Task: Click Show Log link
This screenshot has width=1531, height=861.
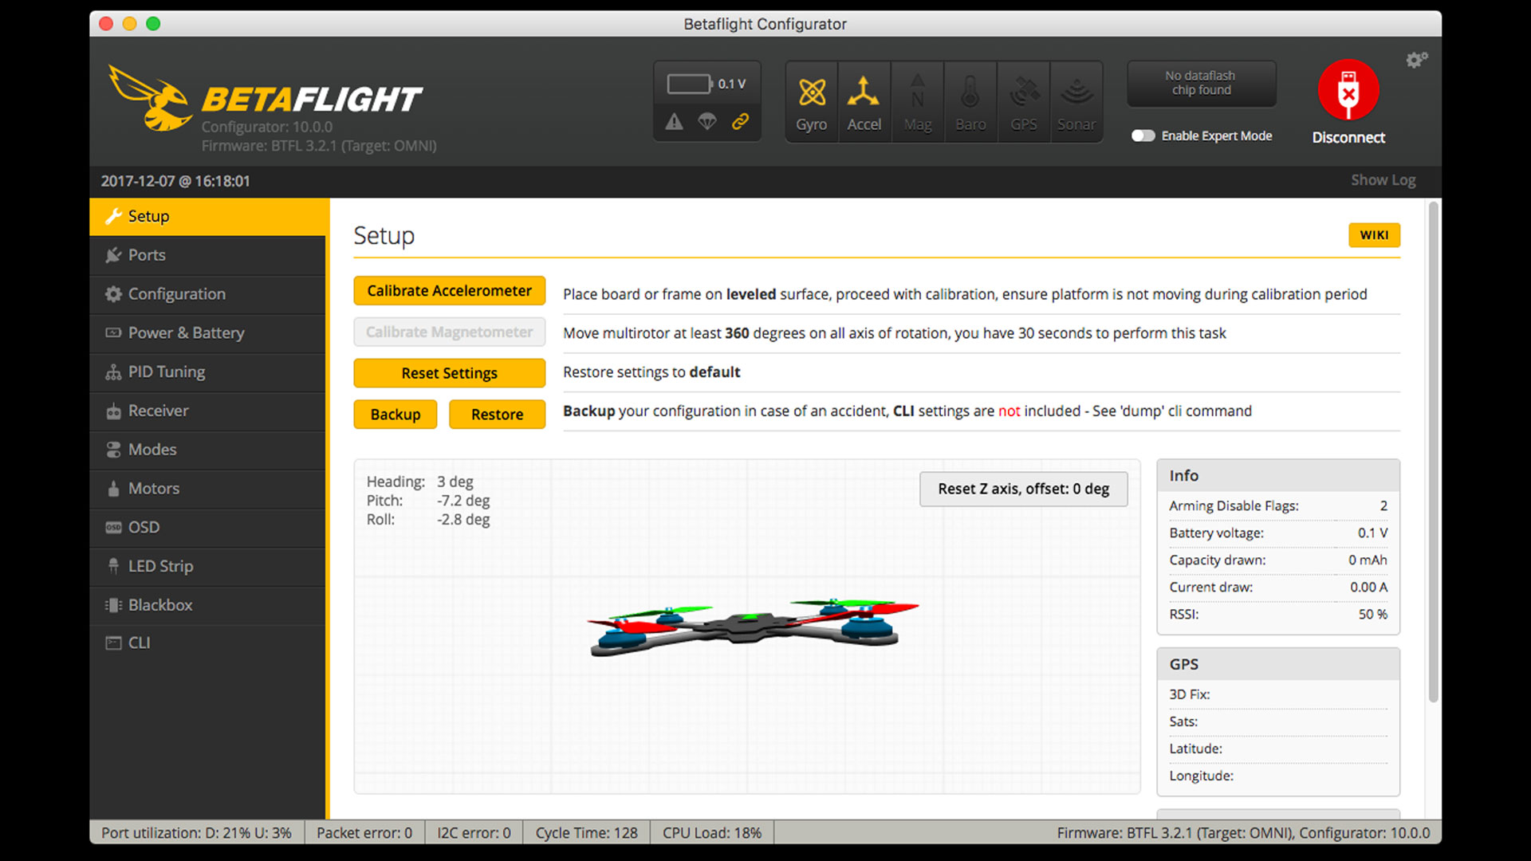Action: (1383, 180)
